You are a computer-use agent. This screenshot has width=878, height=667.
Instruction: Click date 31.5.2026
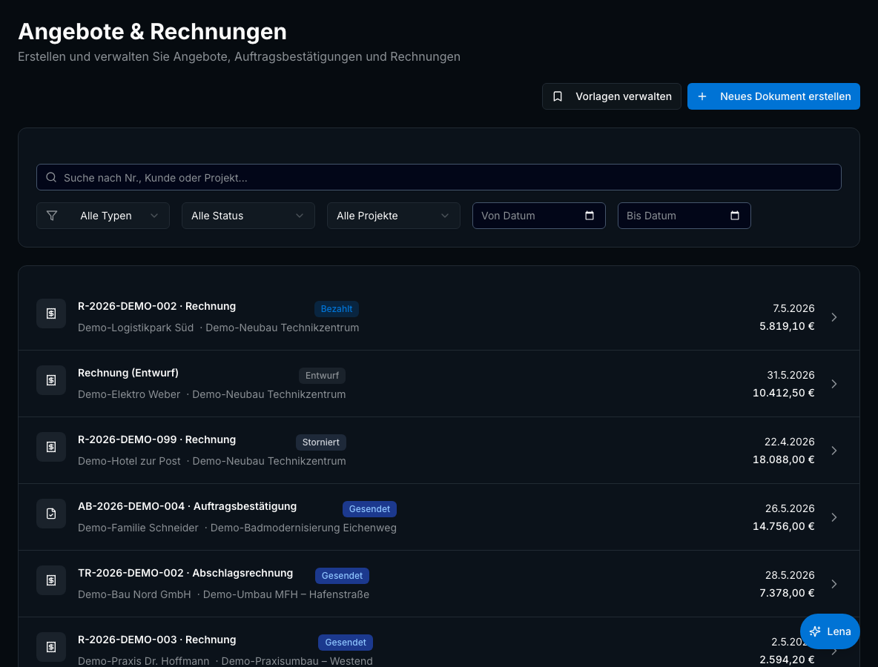click(x=790, y=375)
